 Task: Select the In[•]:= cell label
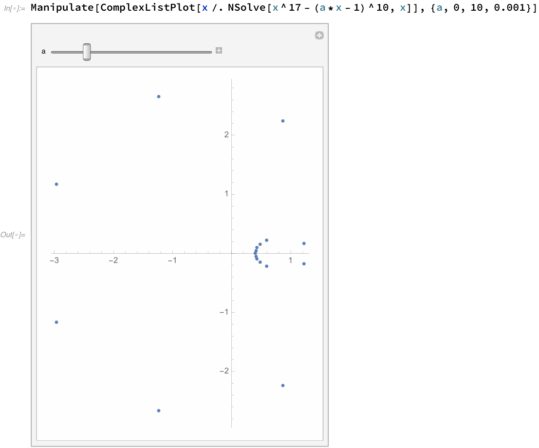[x=15, y=8]
